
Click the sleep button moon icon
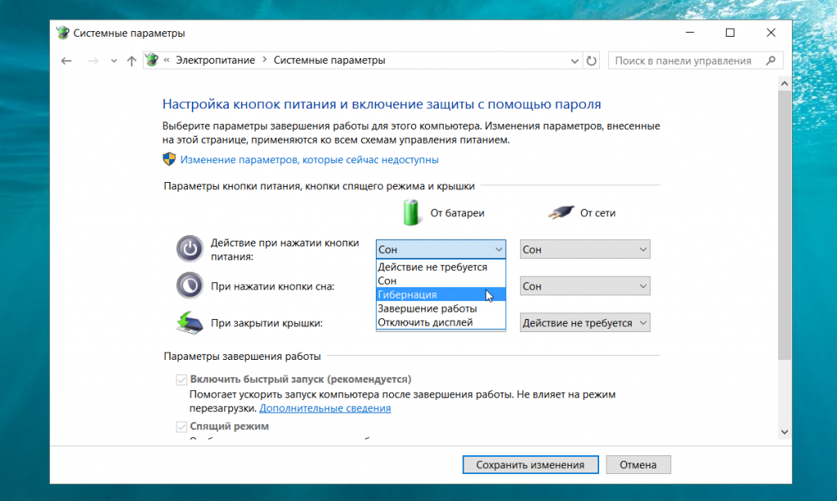[190, 286]
